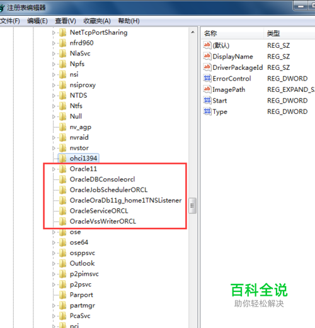Click the DWORD icon beside Start
315x328 pixels.
point(207,100)
